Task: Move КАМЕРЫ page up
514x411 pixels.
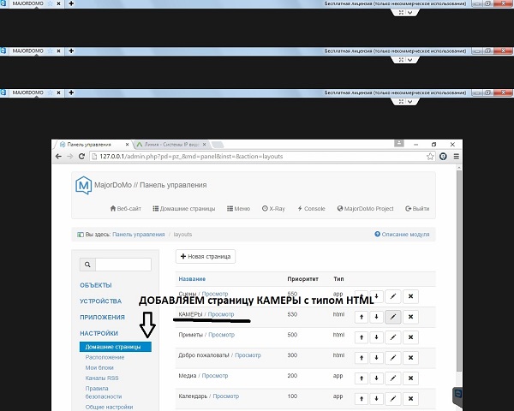Action: [x=362, y=317]
